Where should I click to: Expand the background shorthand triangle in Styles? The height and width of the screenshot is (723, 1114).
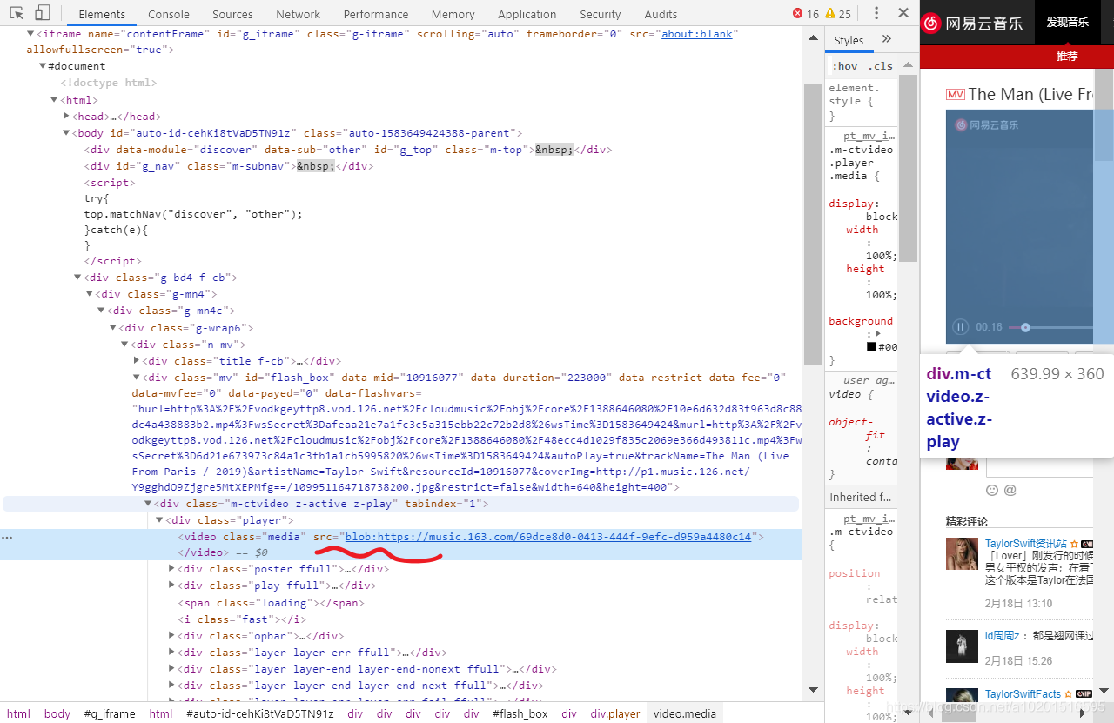click(x=879, y=334)
